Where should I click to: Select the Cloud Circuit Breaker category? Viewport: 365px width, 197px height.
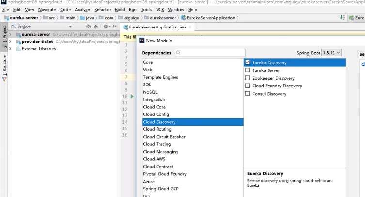pyautogui.click(x=193, y=137)
